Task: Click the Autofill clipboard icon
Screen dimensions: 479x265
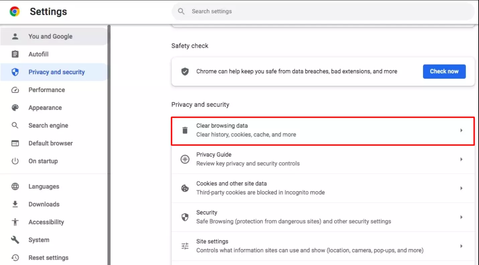Action: (x=15, y=54)
